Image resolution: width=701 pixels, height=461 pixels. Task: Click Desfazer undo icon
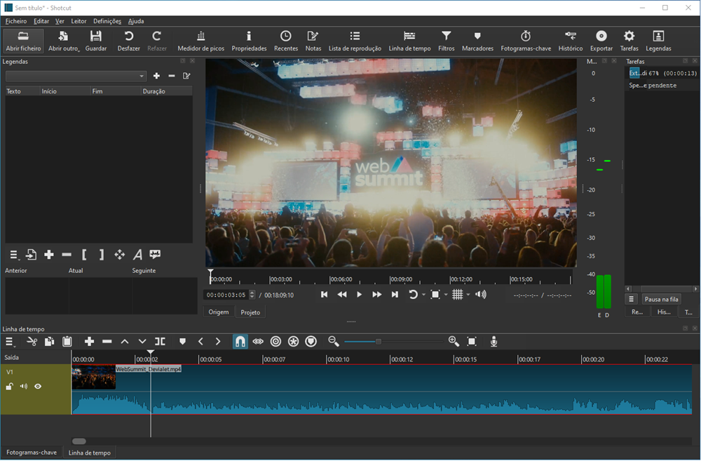click(129, 41)
